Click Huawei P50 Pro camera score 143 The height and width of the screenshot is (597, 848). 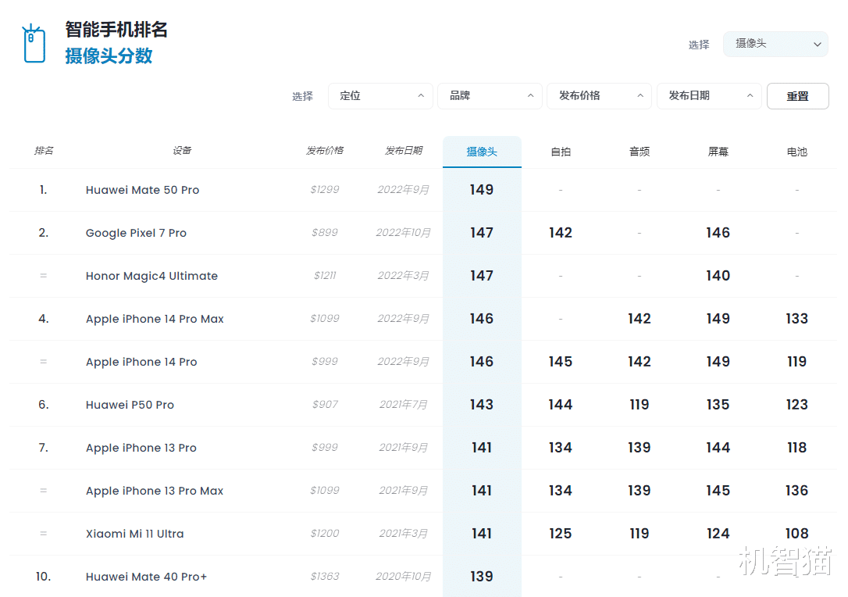click(x=481, y=405)
